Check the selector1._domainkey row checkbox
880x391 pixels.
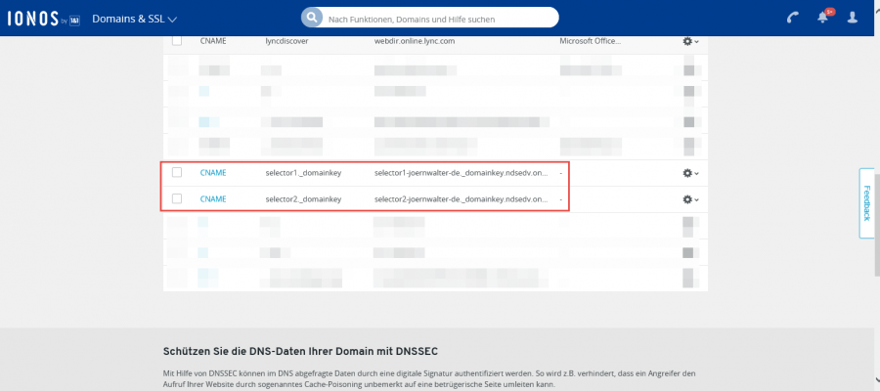(x=177, y=172)
